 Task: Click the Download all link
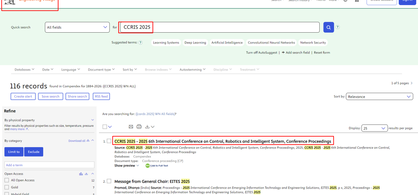pos(77,141)
